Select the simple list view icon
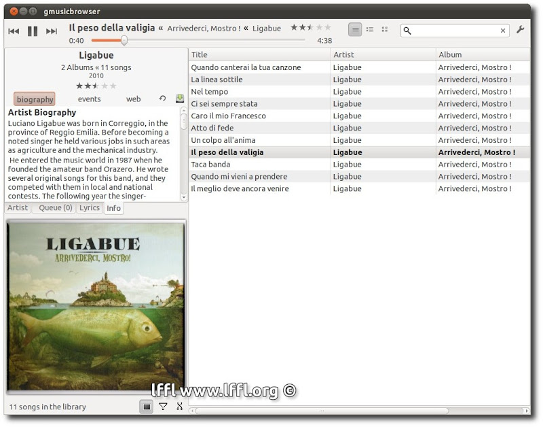This screenshot has height=427, width=543. (x=355, y=29)
